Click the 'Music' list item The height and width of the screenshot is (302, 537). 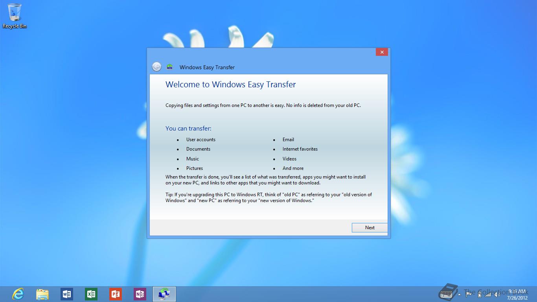[193, 159]
